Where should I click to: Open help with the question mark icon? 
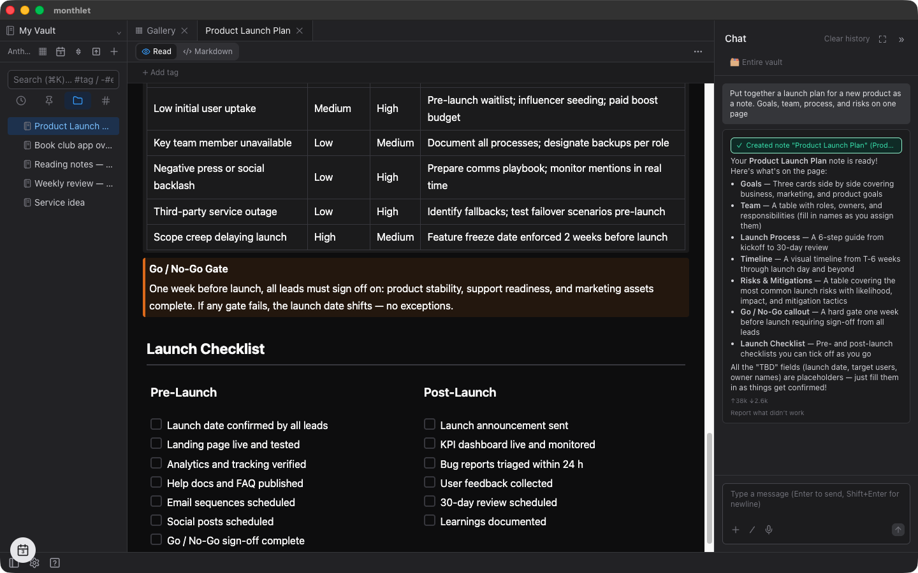[55, 563]
